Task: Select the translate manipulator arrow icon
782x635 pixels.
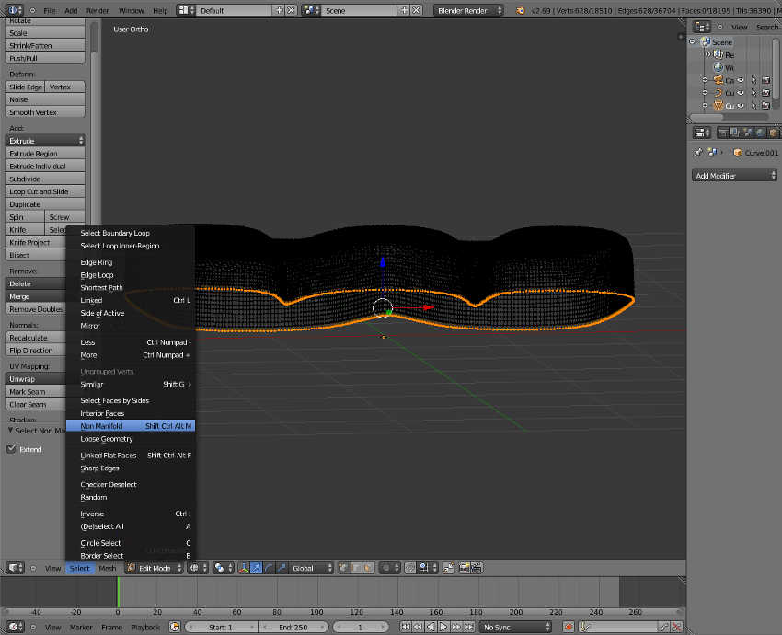Action: (256, 568)
